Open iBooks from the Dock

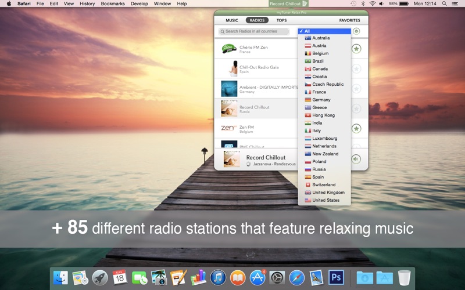238,278
